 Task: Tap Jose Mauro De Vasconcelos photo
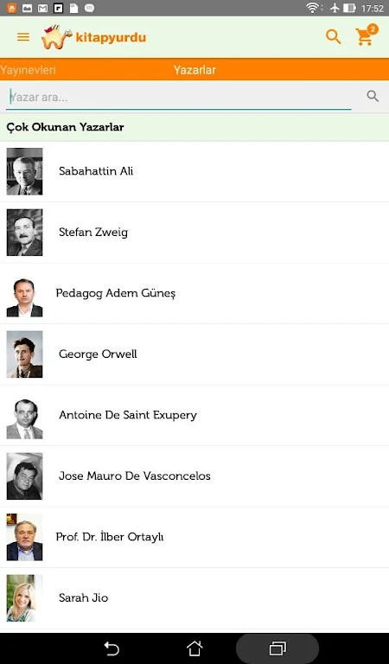(x=24, y=476)
